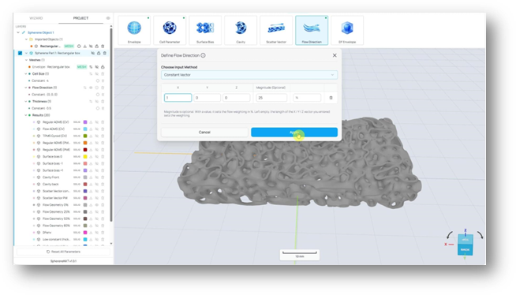Collapse the Flow Direction group in the tree

(x=26, y=88)
